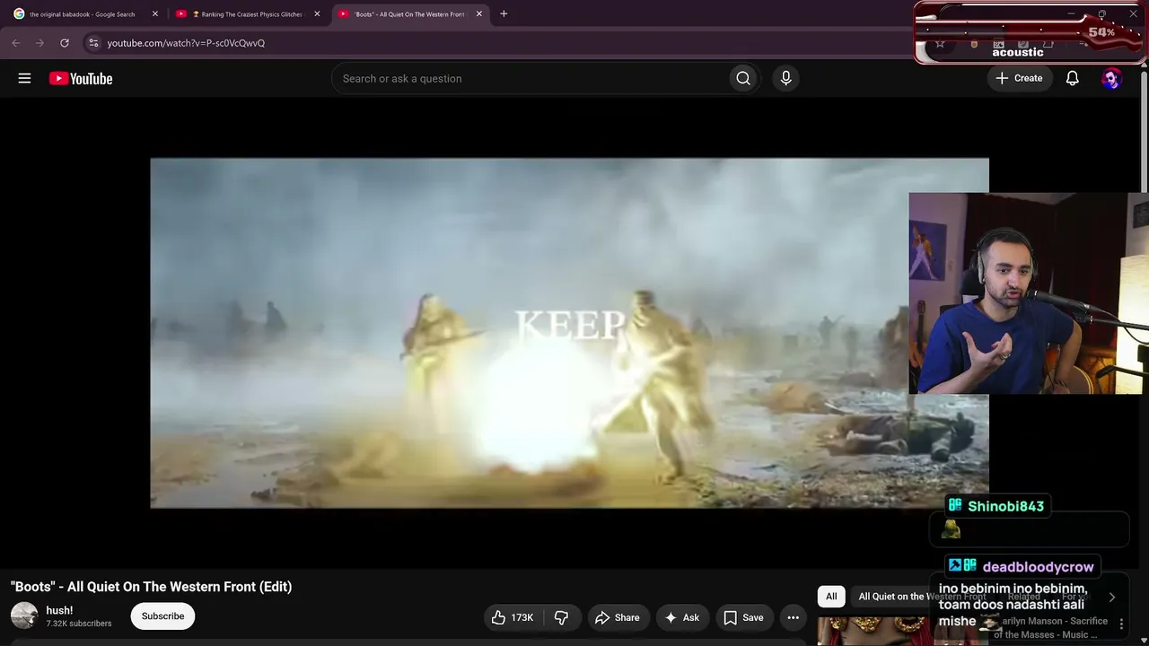The height and width of the screenshot is (646, 1149).
Task: Focus the YouTube search field
Action: pyautogui.click(x=530, y=78)
